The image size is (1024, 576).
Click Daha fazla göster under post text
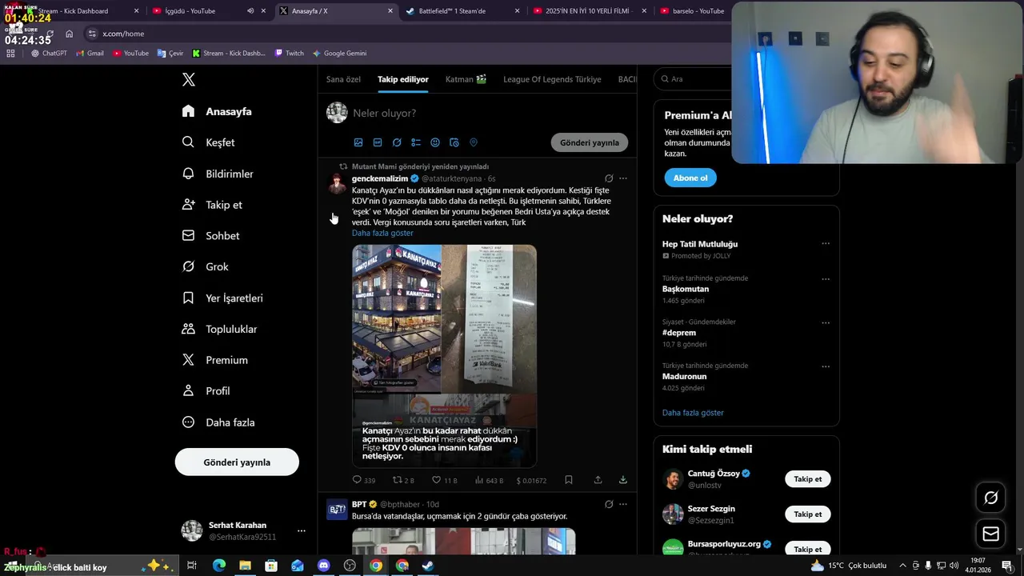(x=382, y=233)
